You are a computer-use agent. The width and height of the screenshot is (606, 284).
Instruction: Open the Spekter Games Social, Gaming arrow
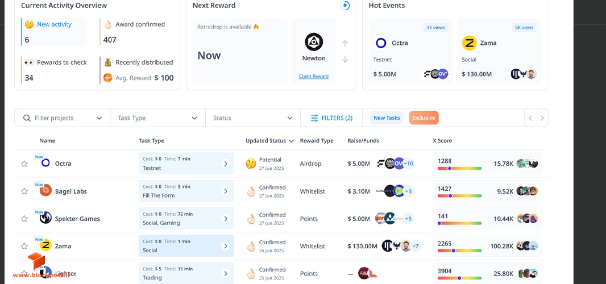(226, 219)
